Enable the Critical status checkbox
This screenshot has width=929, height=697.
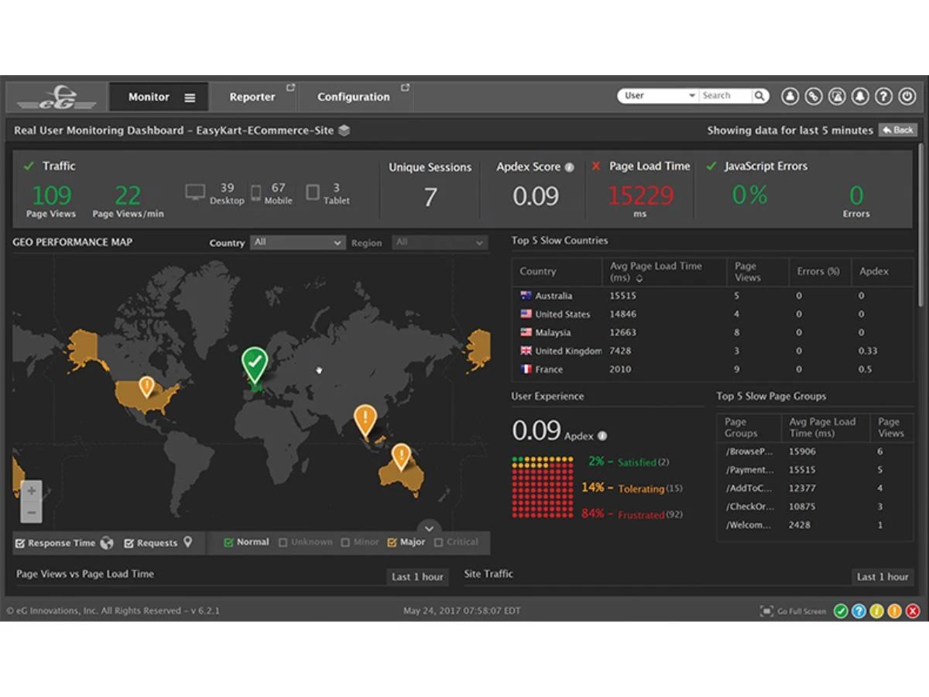coord(439,543)
